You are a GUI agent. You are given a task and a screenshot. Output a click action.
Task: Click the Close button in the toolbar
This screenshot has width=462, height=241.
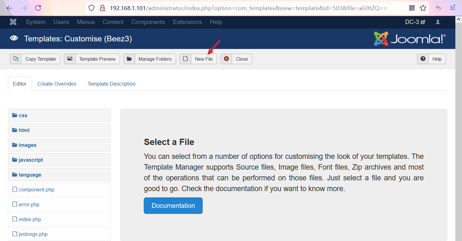pos(236,59)
